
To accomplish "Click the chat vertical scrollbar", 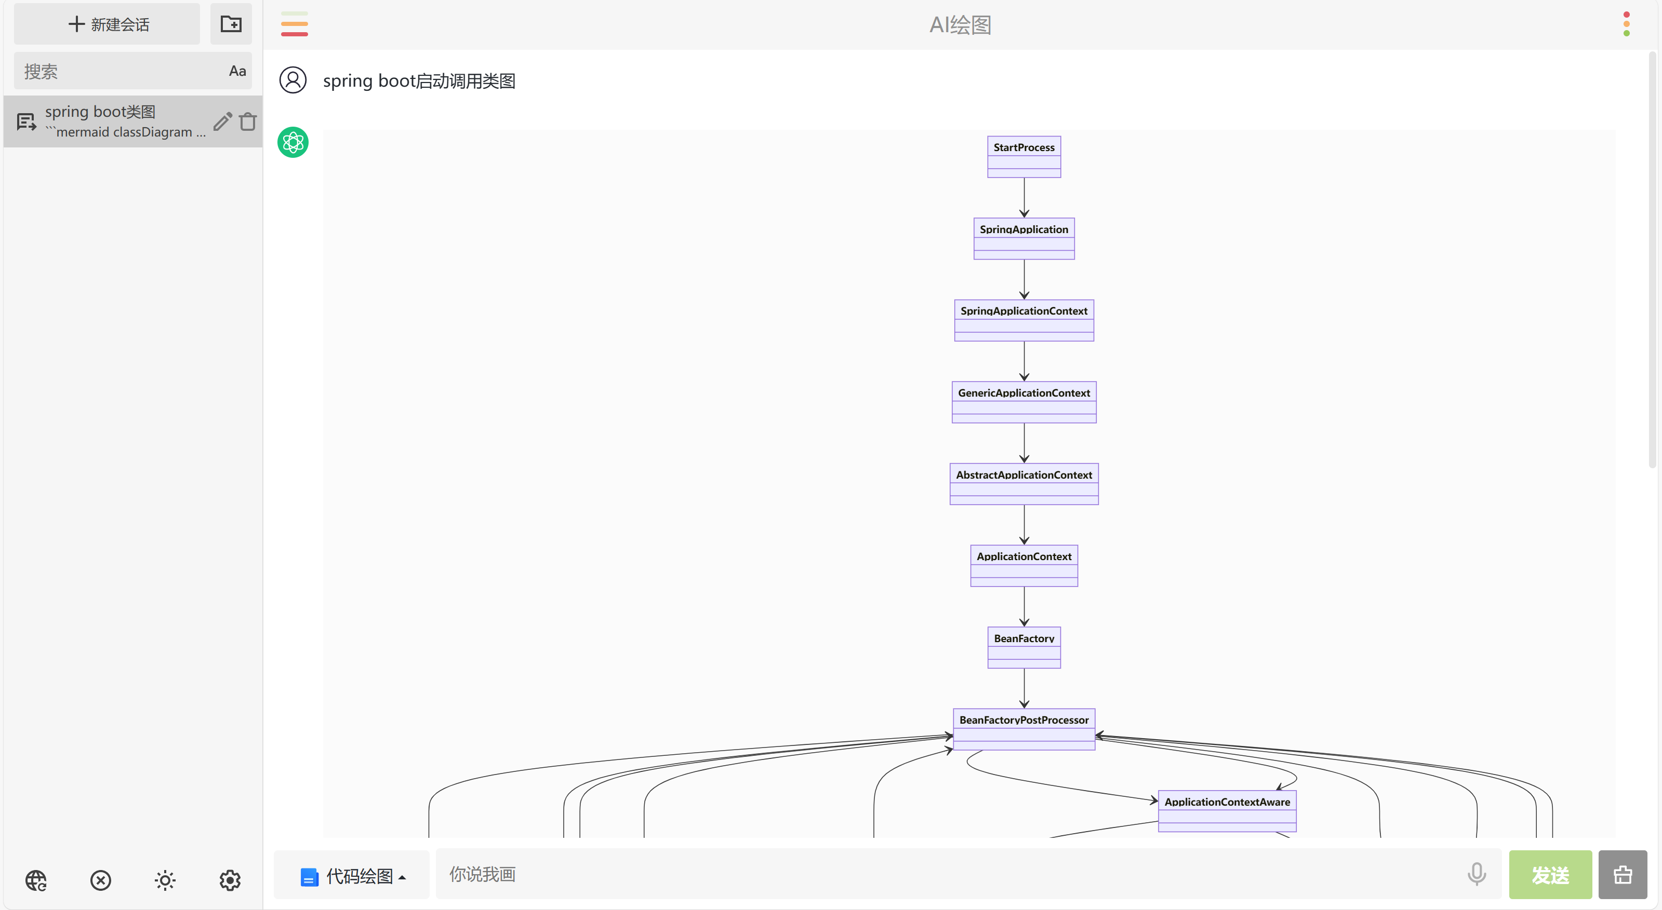I will click(x=1652, y=258).
